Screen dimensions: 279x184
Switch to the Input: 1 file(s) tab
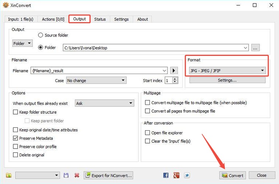(x=21, y=19)
